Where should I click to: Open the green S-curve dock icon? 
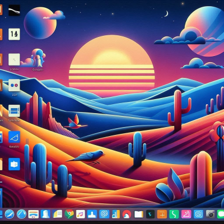tap(174, 214)
